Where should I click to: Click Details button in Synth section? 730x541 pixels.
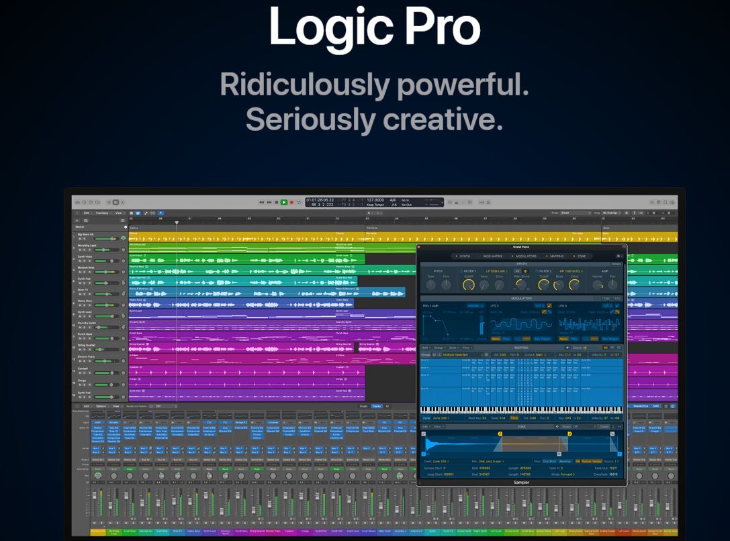click(x=617, y=264)
